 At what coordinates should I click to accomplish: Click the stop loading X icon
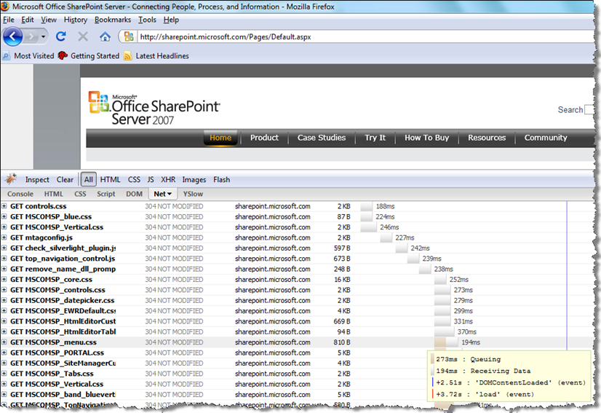(x=83, y=36)
